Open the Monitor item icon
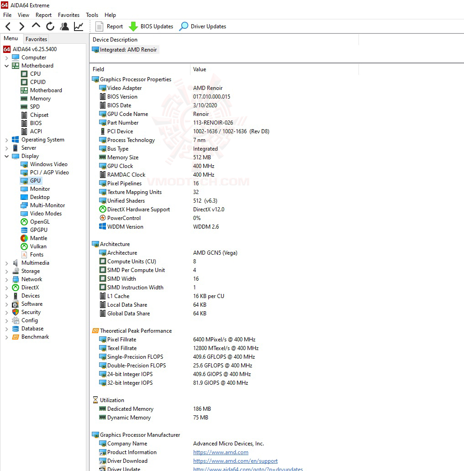Screen dimensions: 464x471 pos(24,189)
